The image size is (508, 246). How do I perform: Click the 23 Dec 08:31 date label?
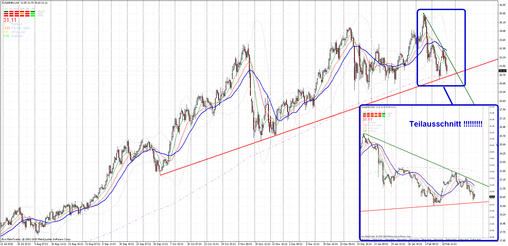[x=348, y=244]
